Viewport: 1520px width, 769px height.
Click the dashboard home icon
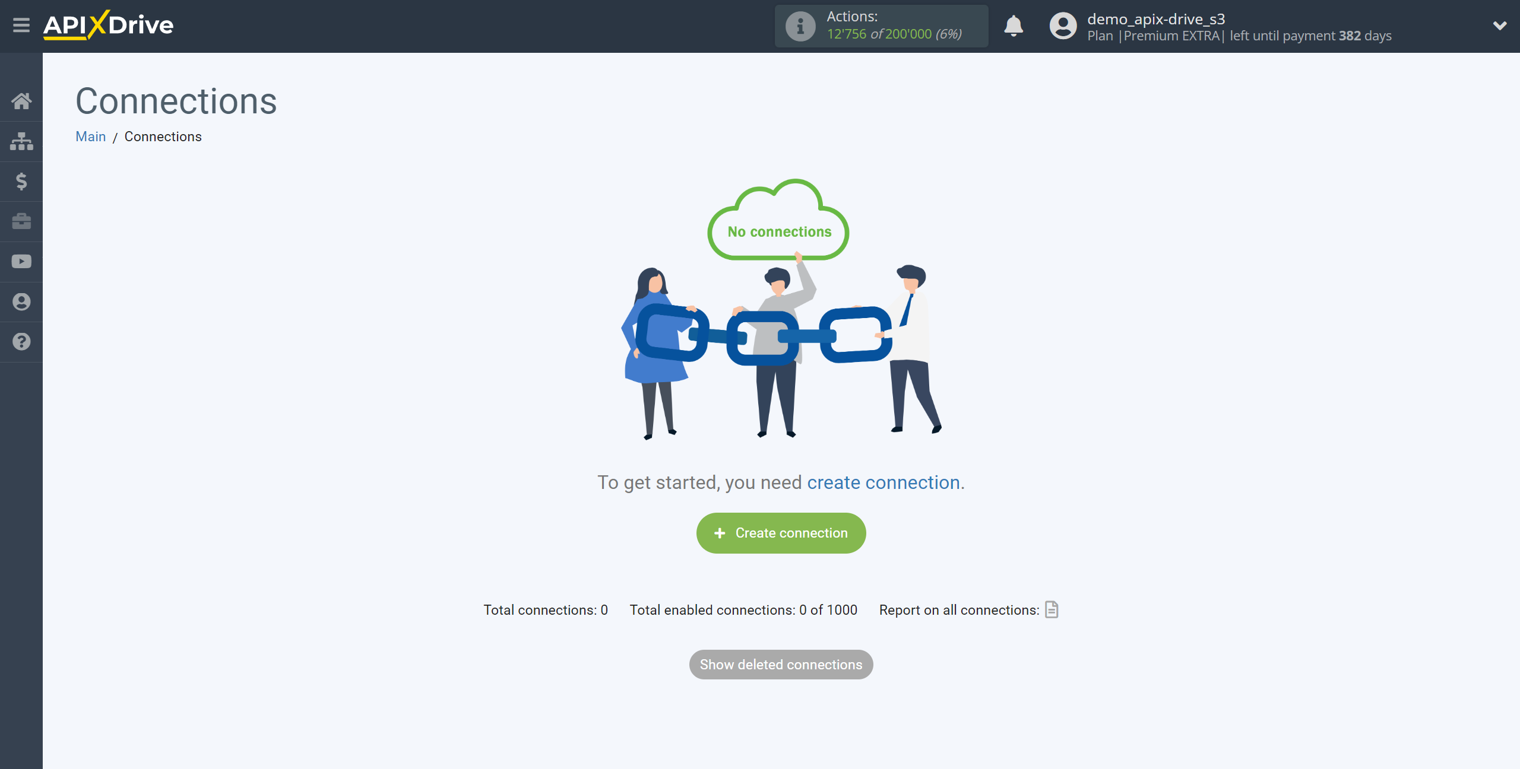coord(21,100)
